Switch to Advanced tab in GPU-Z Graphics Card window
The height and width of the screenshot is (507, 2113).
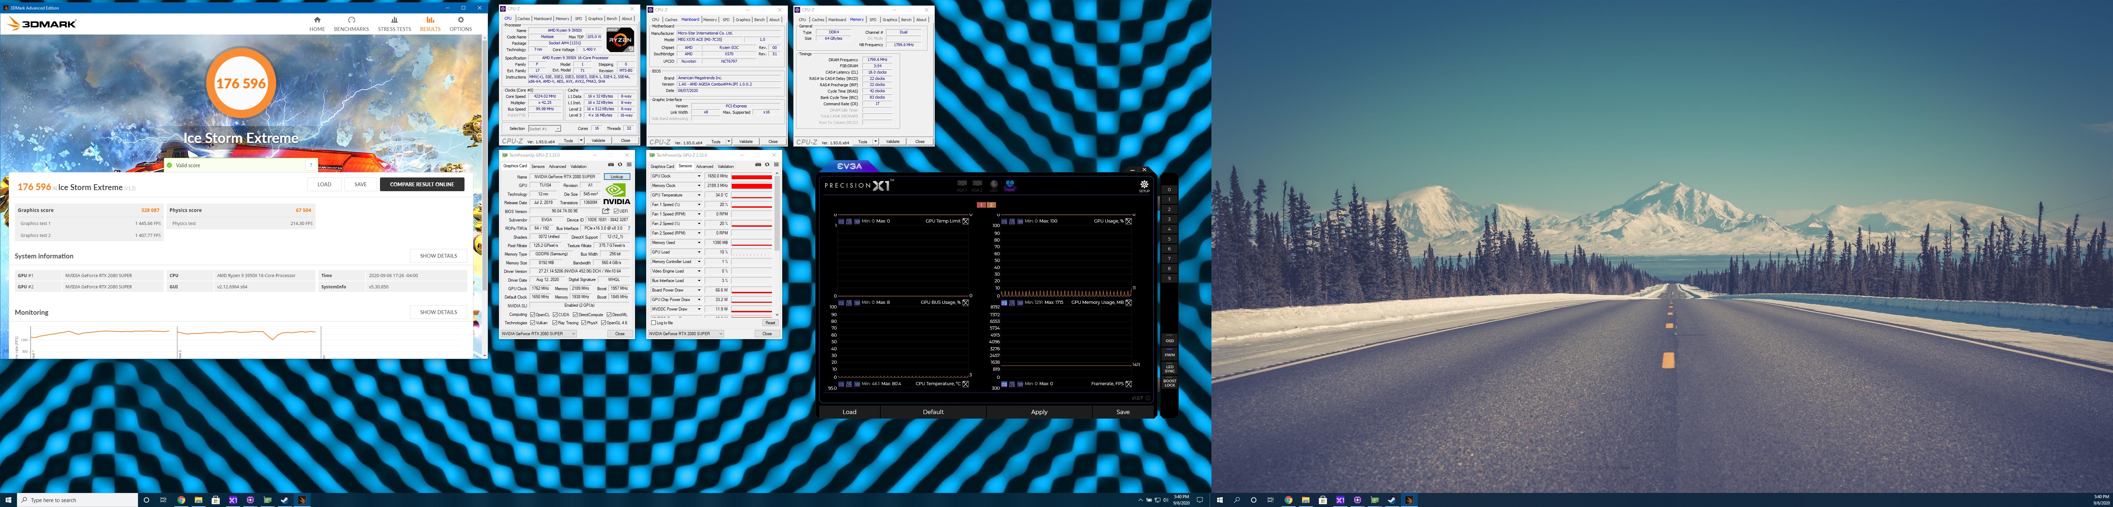click(557, 167)
